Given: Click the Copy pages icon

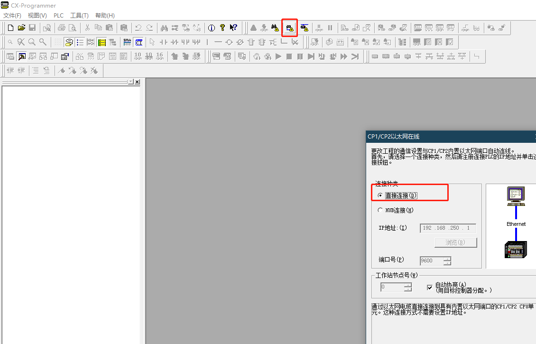Looking at the screenshot, I should [99, 28].
